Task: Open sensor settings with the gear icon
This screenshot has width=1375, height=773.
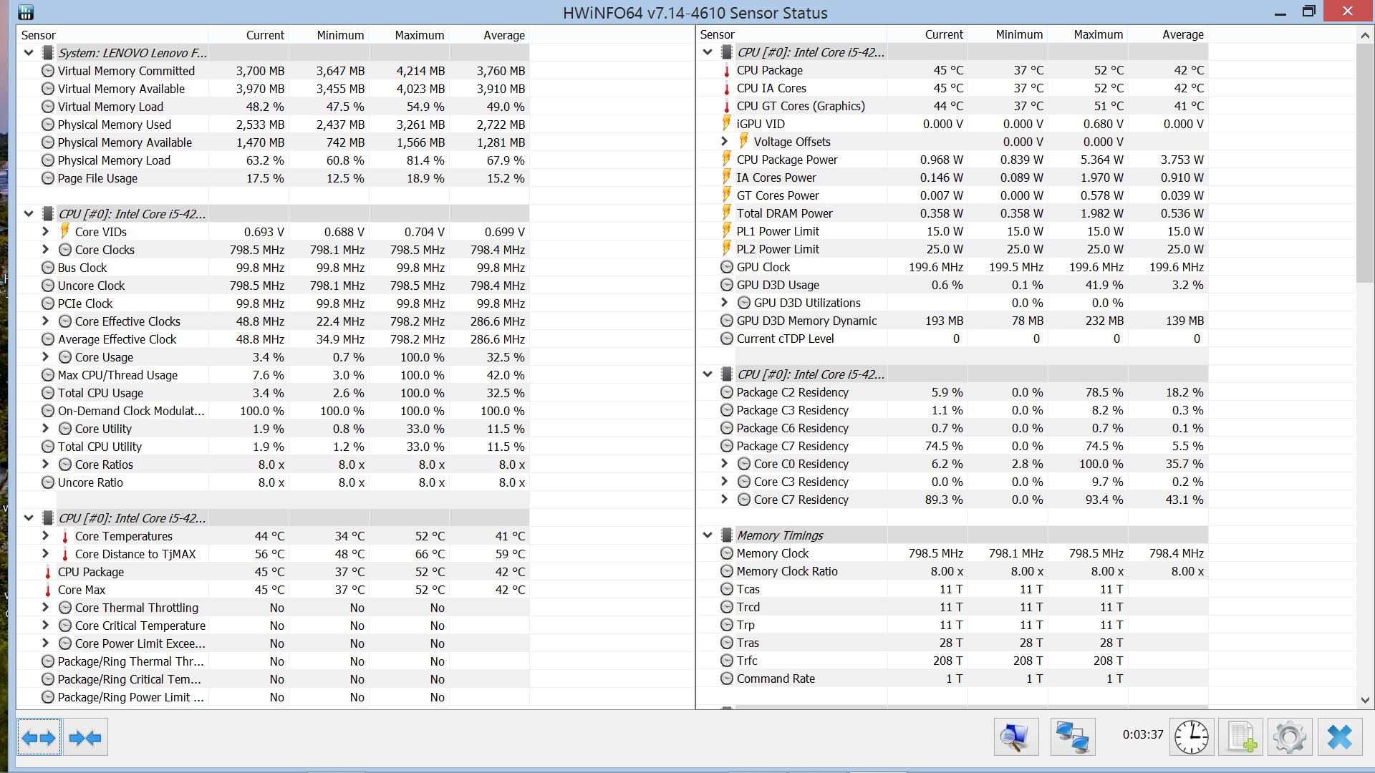Action: tap(1290, 736)
